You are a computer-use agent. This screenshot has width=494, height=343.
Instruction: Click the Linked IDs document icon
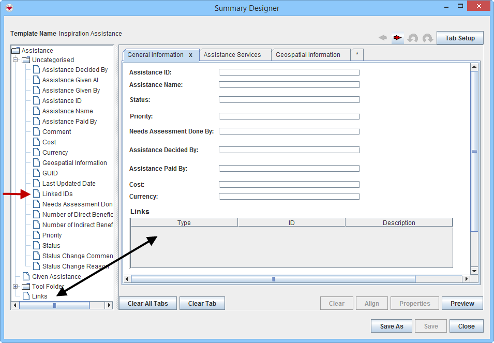[x=36, y=194]
